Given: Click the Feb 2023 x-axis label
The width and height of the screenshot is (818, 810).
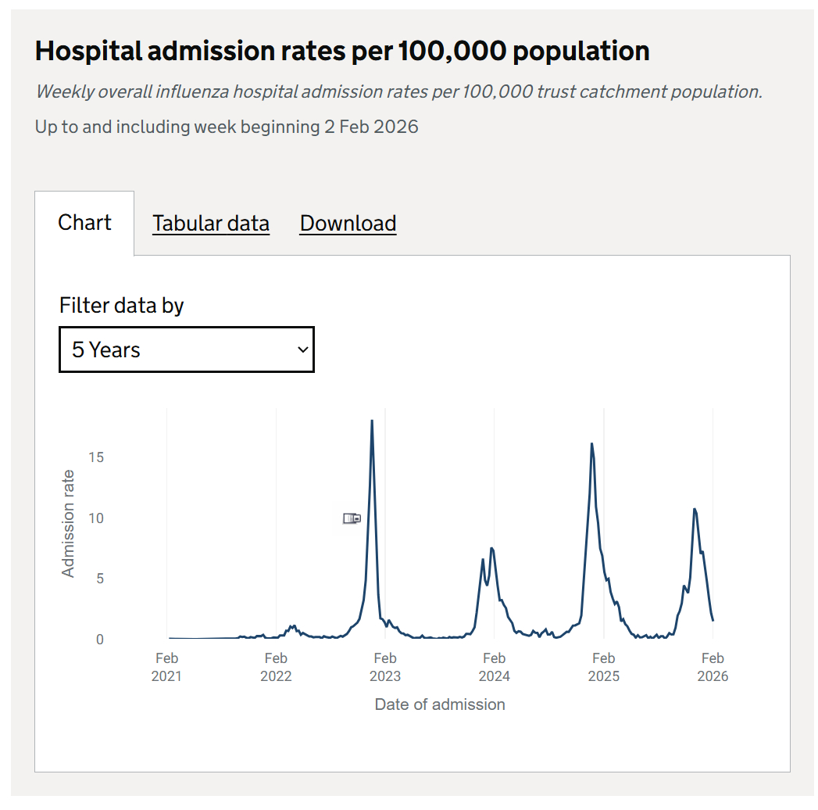Looking at the screenshot, I should 385,667.
